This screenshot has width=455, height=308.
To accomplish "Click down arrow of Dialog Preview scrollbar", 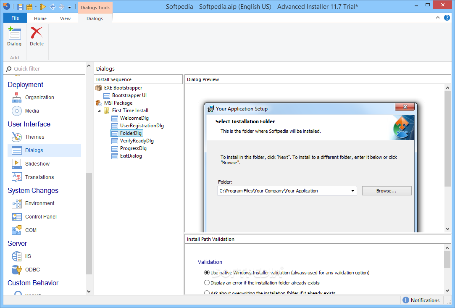I will (447, 229).
